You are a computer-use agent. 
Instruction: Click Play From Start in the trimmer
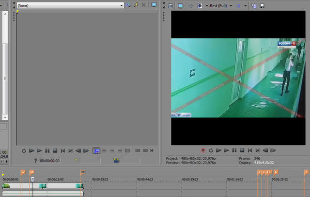coord(31,151)
